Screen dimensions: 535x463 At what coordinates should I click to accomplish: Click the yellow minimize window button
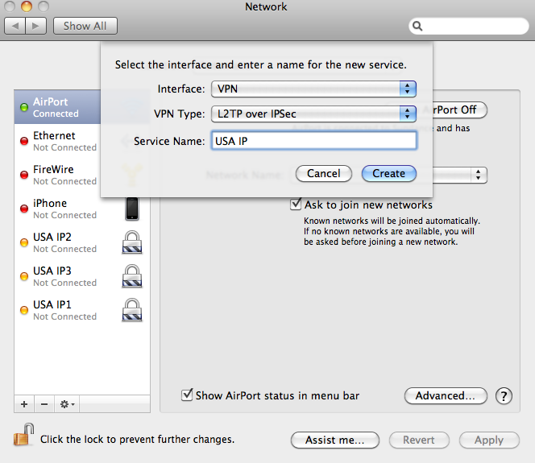(27, 6)
